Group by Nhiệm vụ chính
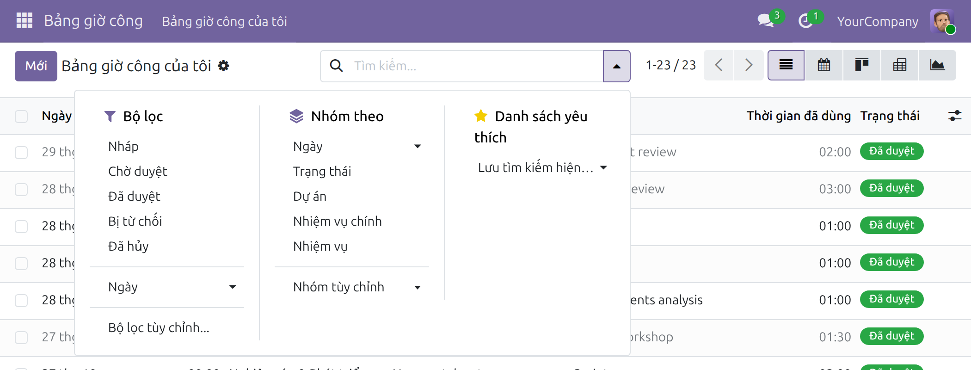Screen dimensions: 971x370 click(338, 221)
